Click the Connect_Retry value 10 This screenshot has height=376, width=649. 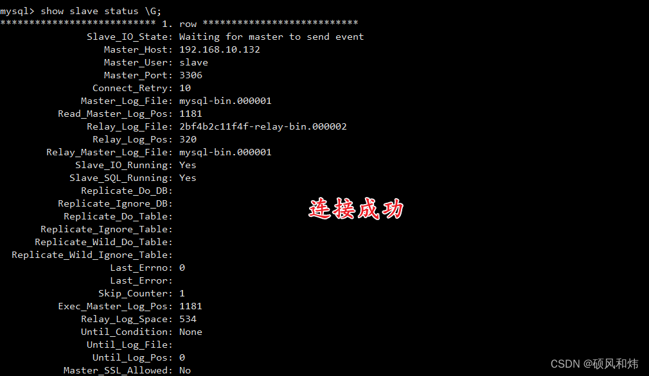(x=184, y=88)
